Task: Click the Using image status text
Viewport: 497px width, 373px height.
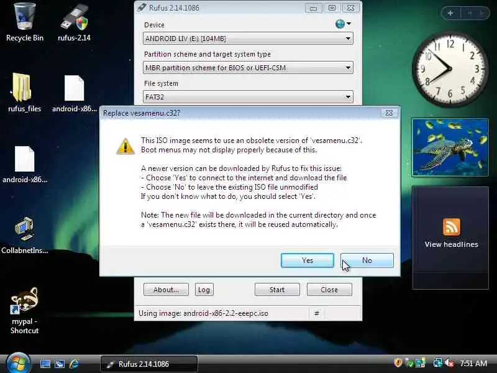Action: [x=203, y=313]
